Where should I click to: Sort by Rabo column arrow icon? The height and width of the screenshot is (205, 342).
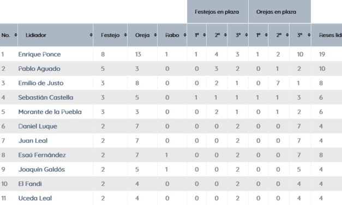click(185, 35)
